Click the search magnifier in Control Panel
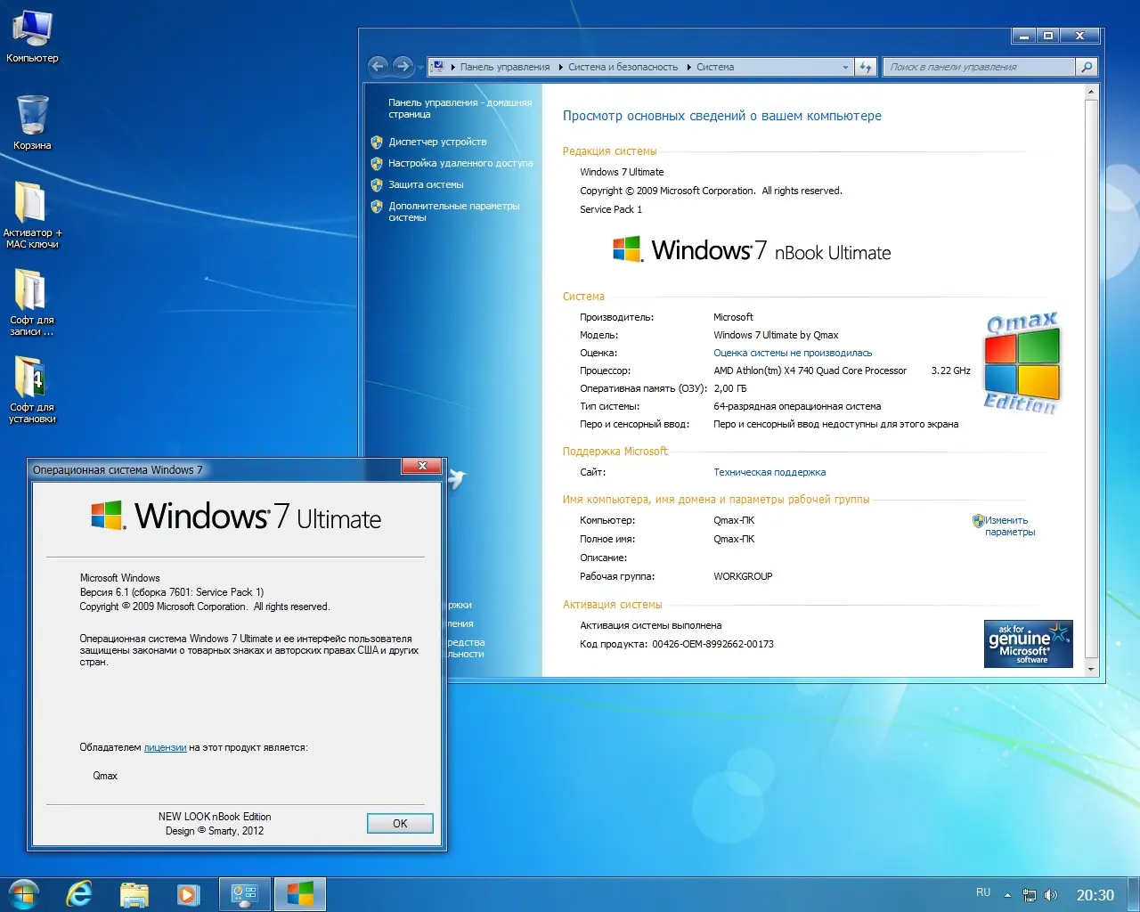This screenshot has width=1140, height=912. point(1086,67)
